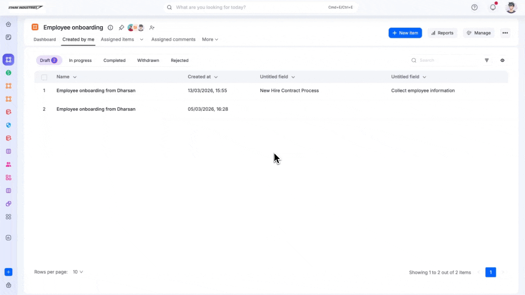The image size is (525, 295).
Task: Expand the Rows per page dropdown
Action: click(x=78, y=272)
